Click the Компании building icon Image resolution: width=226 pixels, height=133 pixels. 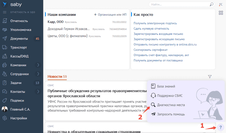pos(5,65)
